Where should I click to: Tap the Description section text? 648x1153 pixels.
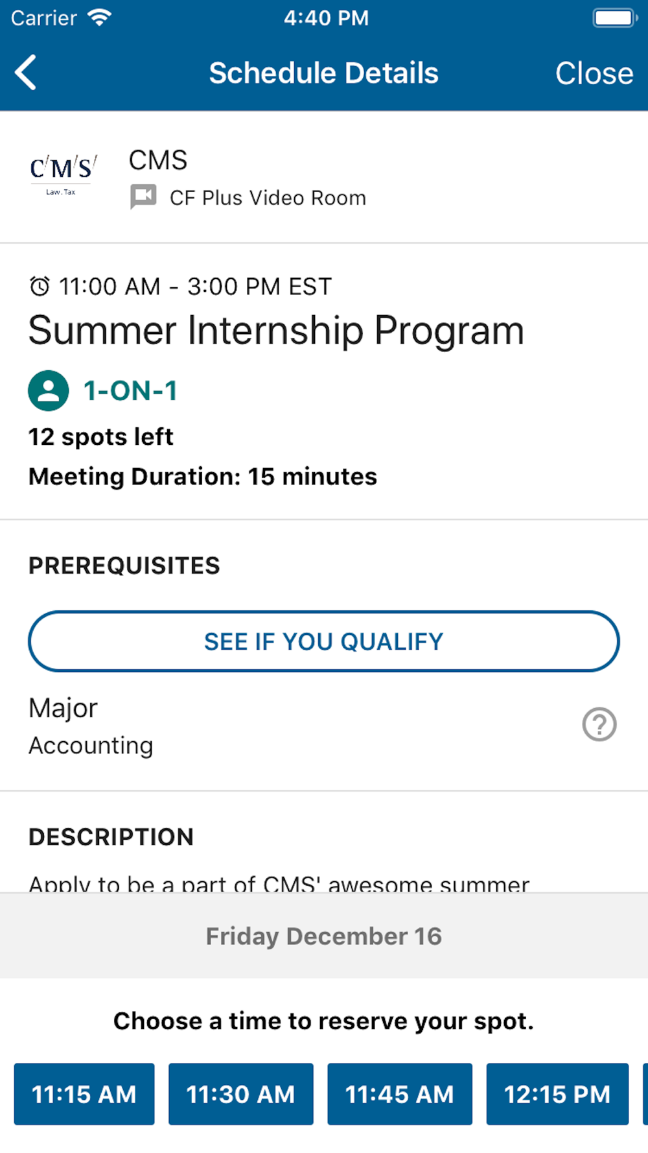pos(279,883)
